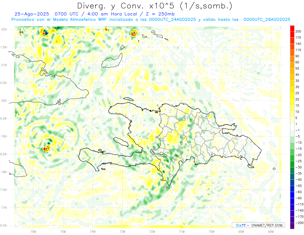
Task: Click the "69W" longitude label
Action: point(241,231)
